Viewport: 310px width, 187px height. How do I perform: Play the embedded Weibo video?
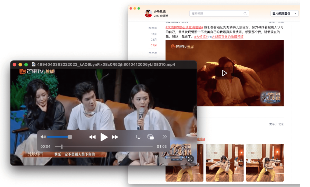224,73
